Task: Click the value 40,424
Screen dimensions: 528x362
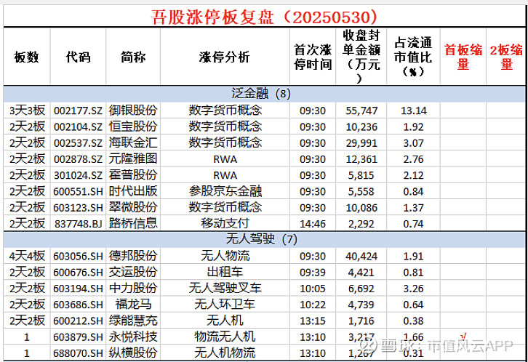Action: coord(361,256)
